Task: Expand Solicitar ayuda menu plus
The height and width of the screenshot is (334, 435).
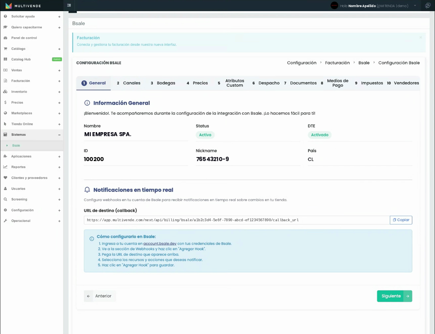Action: (59, 17)
